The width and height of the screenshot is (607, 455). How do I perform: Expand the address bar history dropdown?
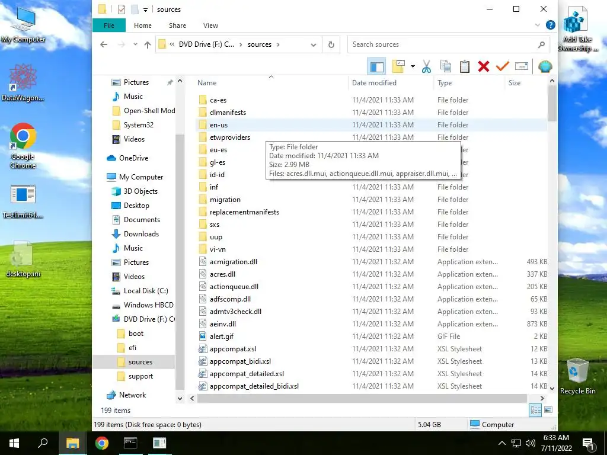[x=313, y=44]
